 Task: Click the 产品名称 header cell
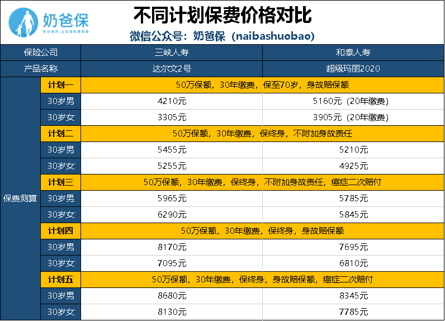coord(41,69)
